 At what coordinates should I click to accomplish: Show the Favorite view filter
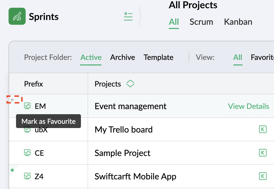point(262,57)
